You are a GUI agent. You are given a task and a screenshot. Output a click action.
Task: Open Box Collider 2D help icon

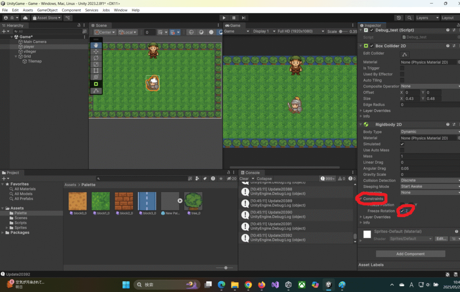448,46
